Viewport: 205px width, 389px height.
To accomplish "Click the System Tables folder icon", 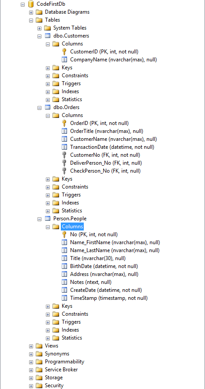I will tap(48, 28).
